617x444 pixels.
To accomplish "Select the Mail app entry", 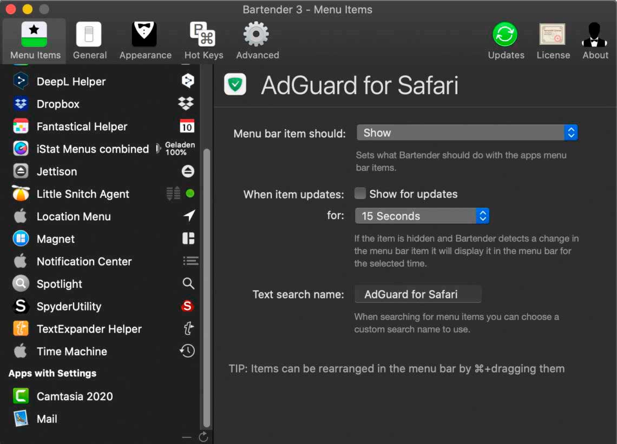I will point(47,419).
